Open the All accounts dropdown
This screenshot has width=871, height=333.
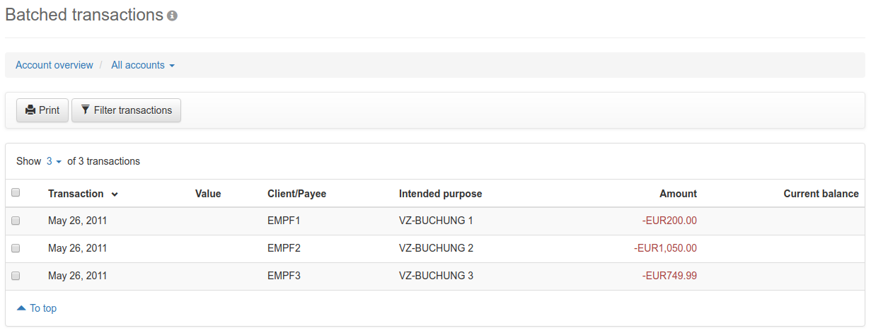142,65
